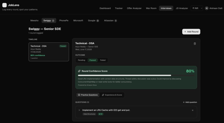Click the Round Confidence Score progress bar

pyautogui.click(x=136, y=75)
